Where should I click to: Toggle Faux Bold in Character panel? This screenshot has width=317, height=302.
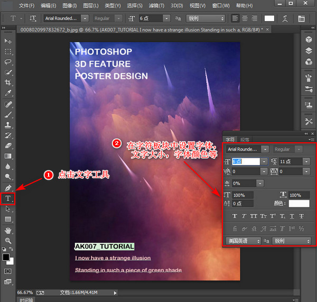(x=235, y=216)
